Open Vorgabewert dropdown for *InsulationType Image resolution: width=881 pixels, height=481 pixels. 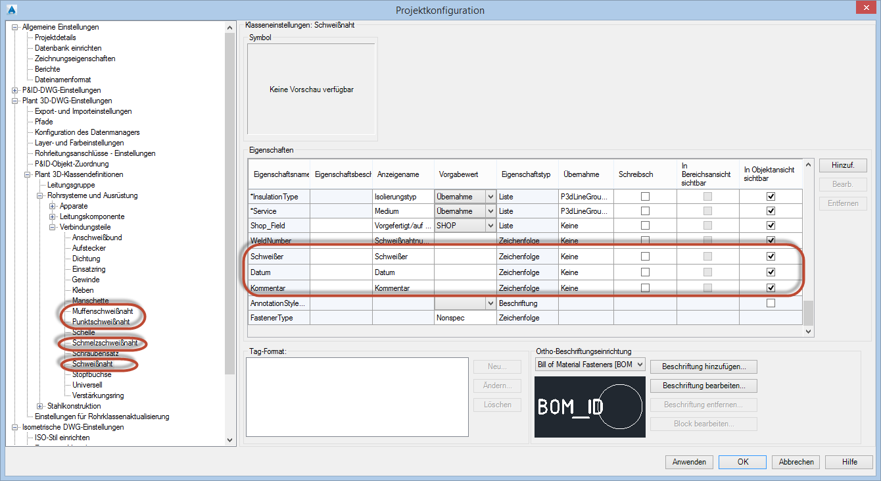(x=490, y=196)
